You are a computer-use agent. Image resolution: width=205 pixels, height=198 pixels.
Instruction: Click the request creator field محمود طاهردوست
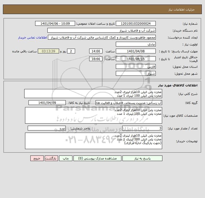102,37
